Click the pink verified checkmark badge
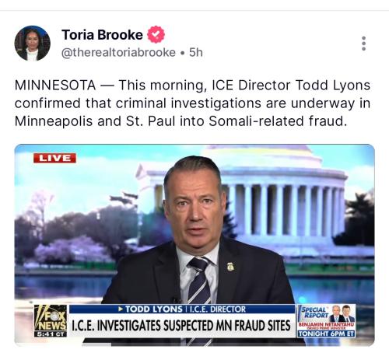This screenshot has width=389, height=360. click(x=156, y=34)
